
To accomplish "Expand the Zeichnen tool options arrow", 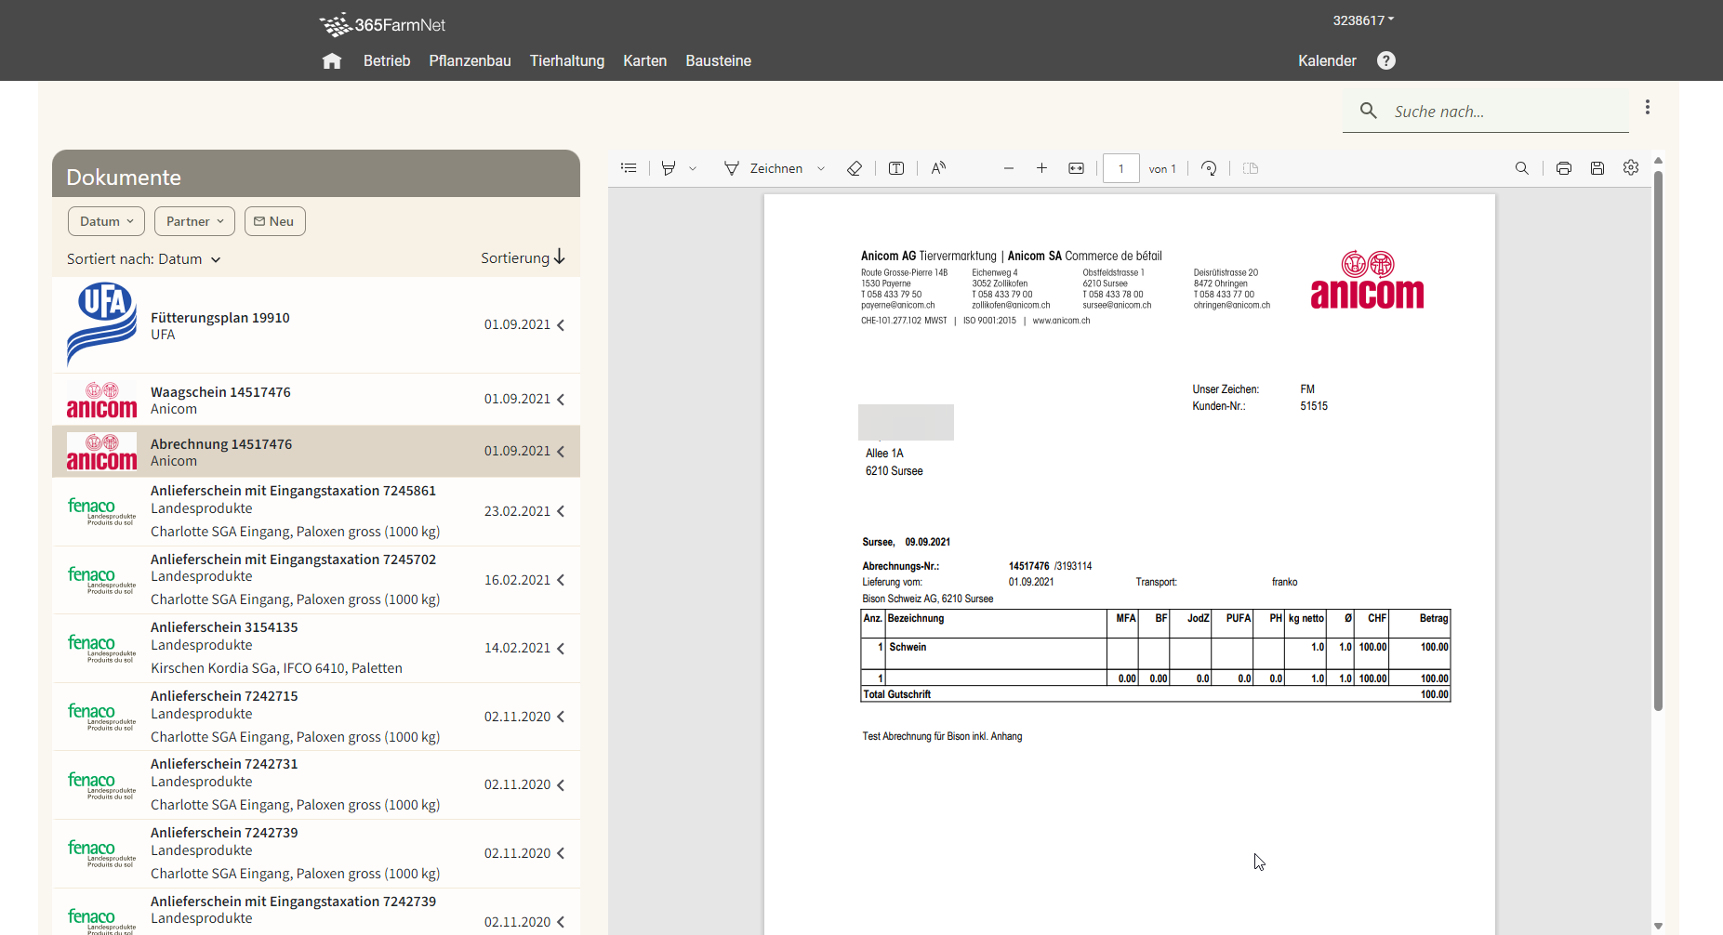I will coord(821,169).
